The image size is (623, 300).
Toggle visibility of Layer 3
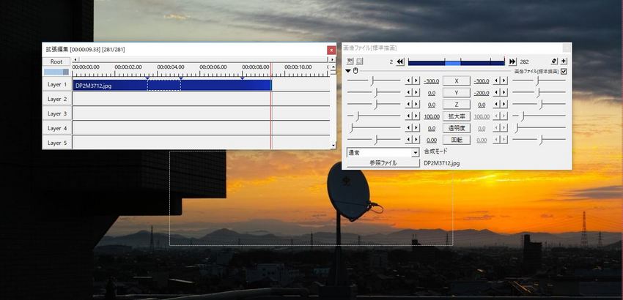click(x=57, y=114)
